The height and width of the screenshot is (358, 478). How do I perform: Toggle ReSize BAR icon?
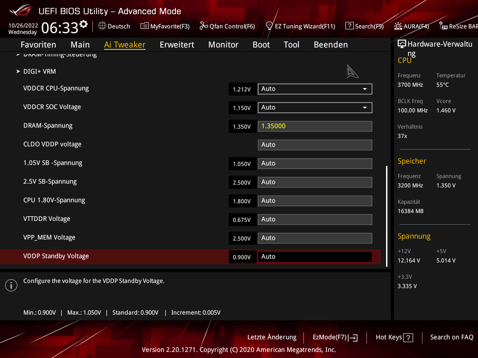click(x=443, y=26)
